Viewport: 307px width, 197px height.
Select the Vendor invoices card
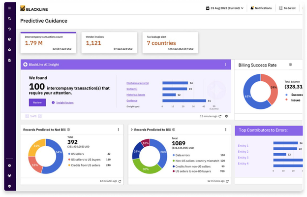click(x=109, y=42)
